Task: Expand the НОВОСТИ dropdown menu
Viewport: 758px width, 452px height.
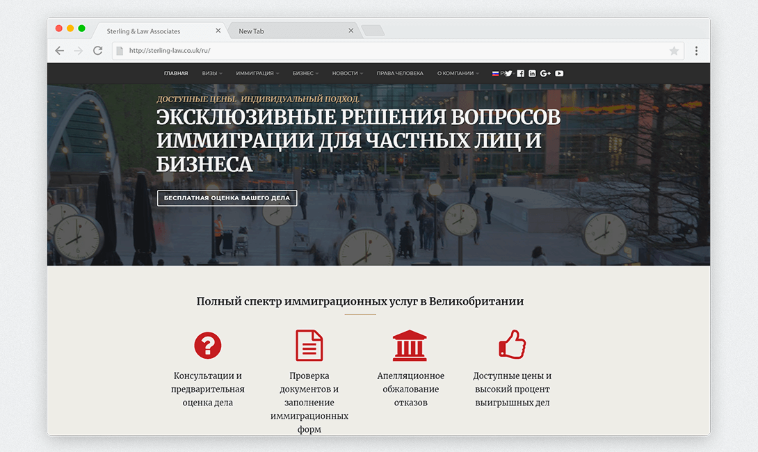Action: pos(347,74)
